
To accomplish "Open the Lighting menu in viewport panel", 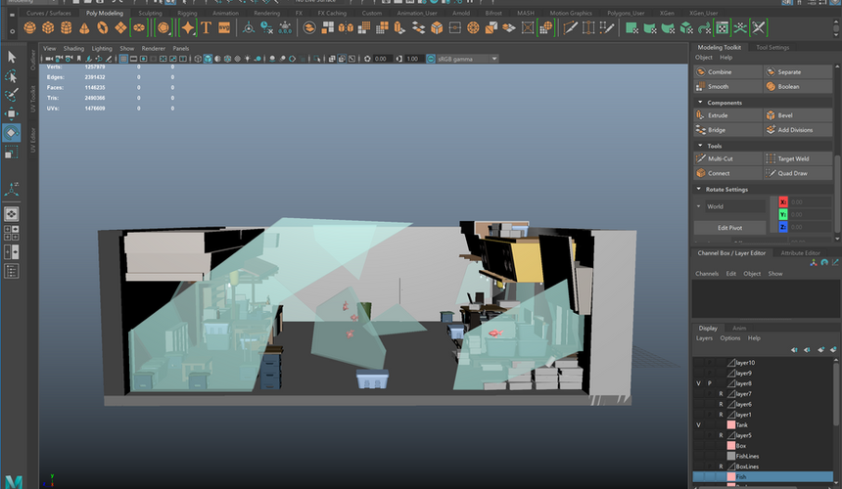I will 102,48.
